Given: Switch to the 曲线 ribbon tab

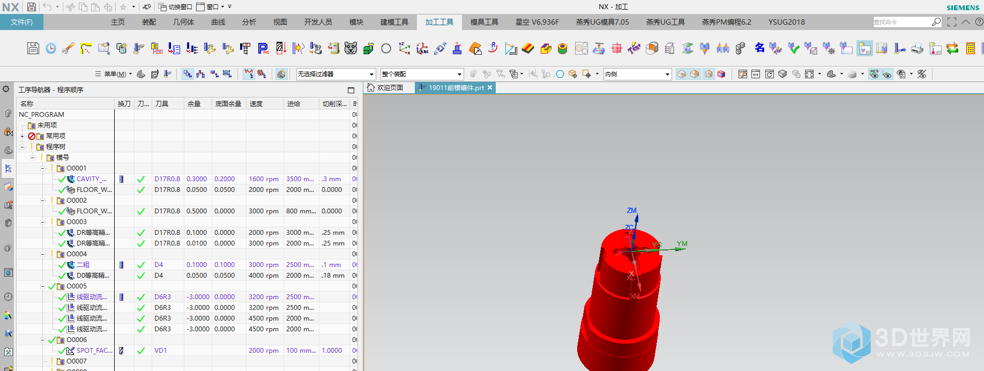Looking at the screenshot, I should coord(218,22).
